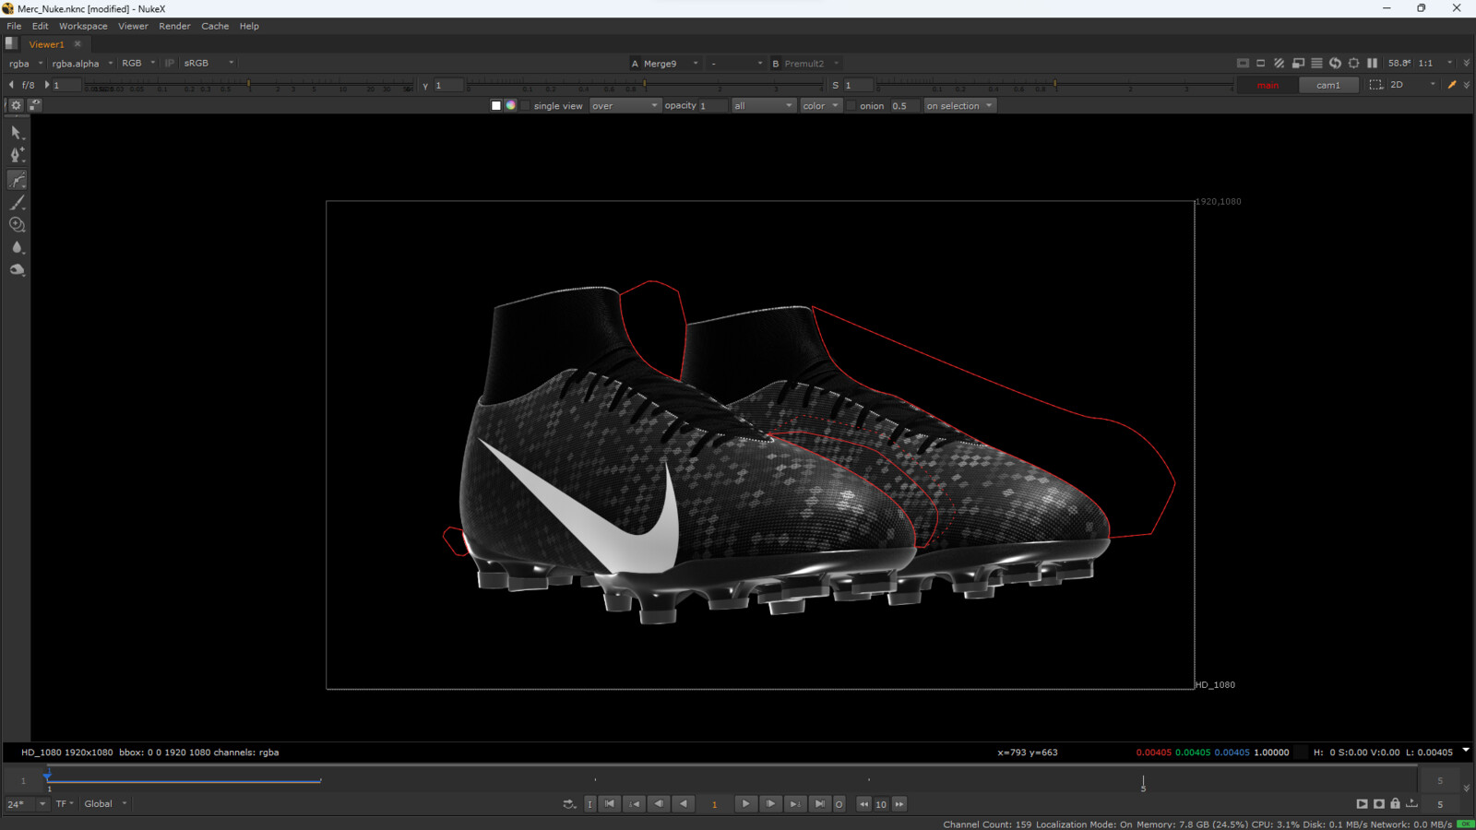1476x830 pixels.
Task: Jump to last frame button
Action: tap(820, 804)
